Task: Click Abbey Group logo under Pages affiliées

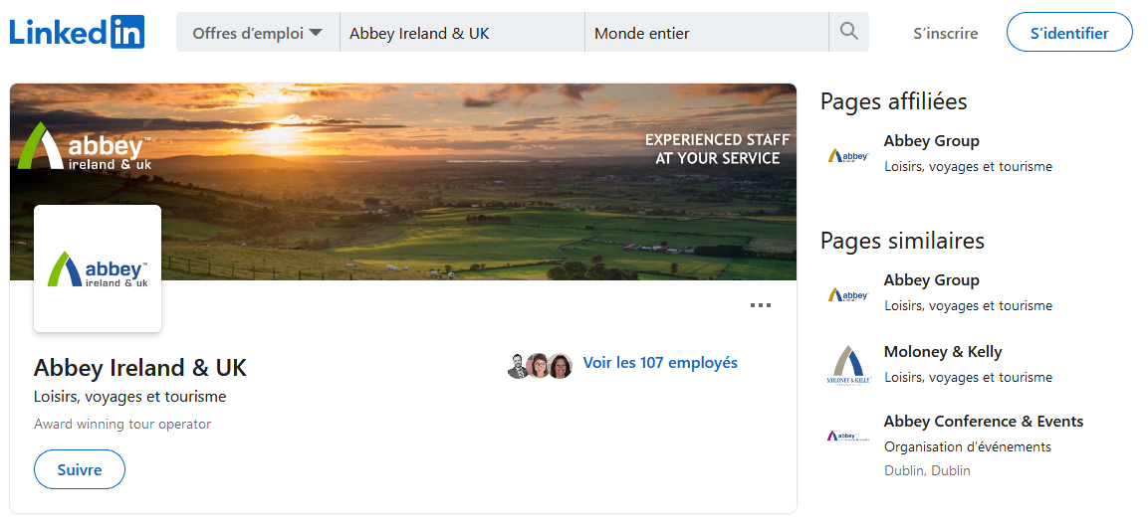Action: point(848,155)
